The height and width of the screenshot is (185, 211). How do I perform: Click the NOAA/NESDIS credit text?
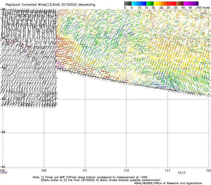pyautogui.click(x=168, y=183)
